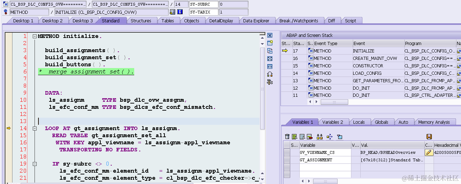Click the New Tool icon beside the editor
Screen dimensions: 461x184
pyautogui.click(x=270, y=43)
